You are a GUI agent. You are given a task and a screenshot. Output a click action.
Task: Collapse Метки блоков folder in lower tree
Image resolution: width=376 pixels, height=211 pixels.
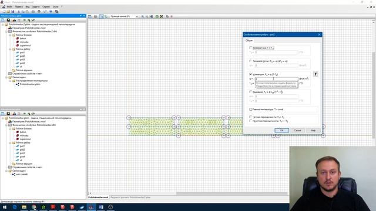click(11, 128)
